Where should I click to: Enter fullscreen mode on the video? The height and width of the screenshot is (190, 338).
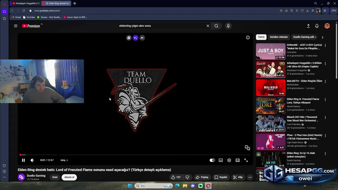[x=246, y=160]
